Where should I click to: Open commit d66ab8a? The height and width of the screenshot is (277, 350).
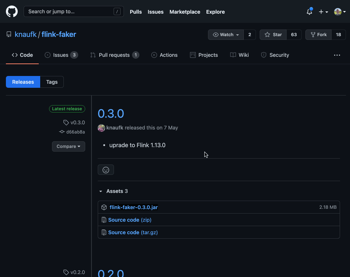coord(72,132)
